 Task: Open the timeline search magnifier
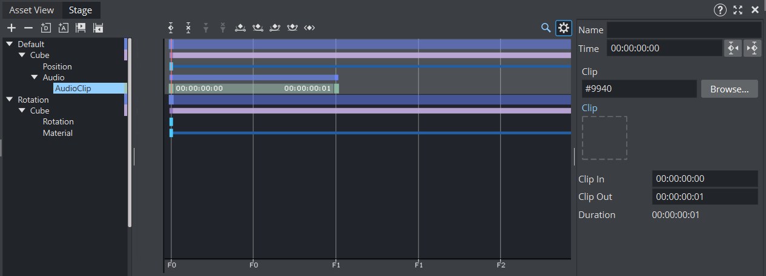[x=546, y=28]
